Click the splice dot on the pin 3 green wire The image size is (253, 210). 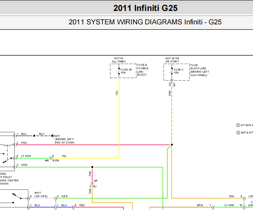coord(92,167)
